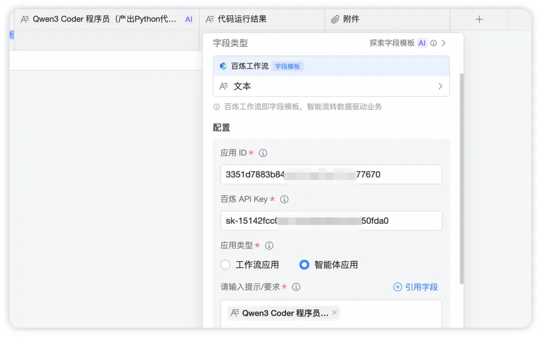Click the blue row marker at table edge

[x=12, y=35]
